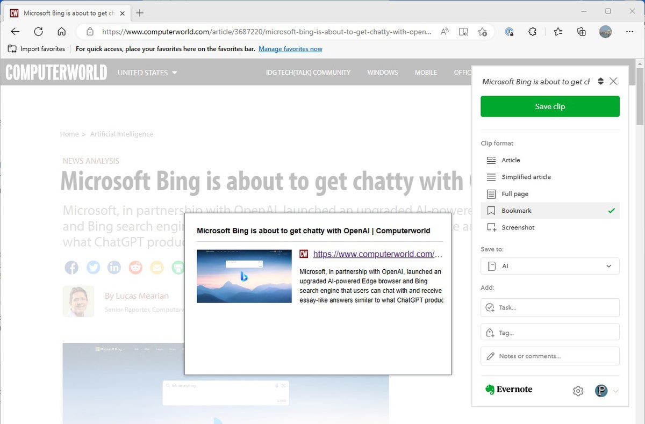Click the browser address bar URL
The width and height of the screenshot is (645, 424).
267,32
